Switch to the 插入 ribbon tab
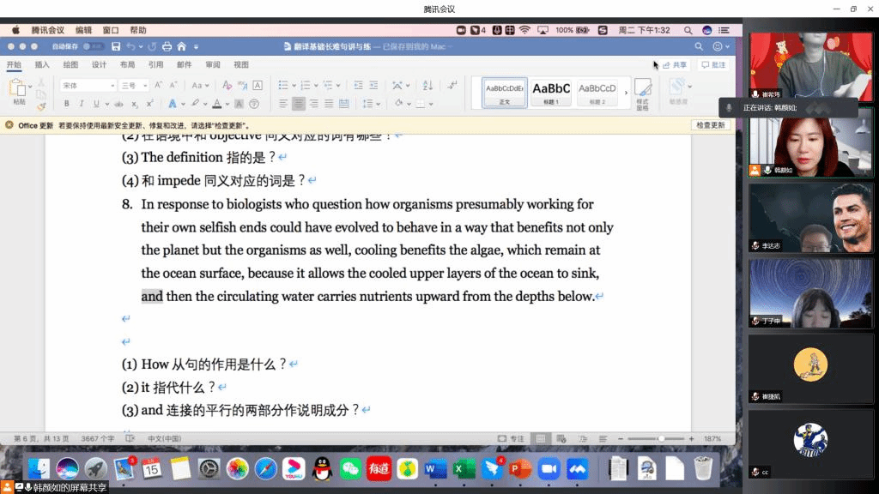879x494 pixels. (x=42, y=64)
